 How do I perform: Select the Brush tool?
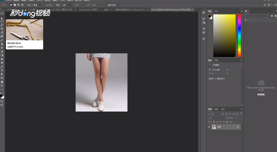[x=2, y=40]
